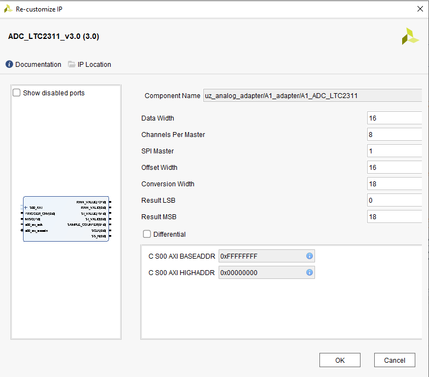The width and height of the screenshot is (429, 377).
Task: Select the Channels Per Master field
Action: coord(394,135)
